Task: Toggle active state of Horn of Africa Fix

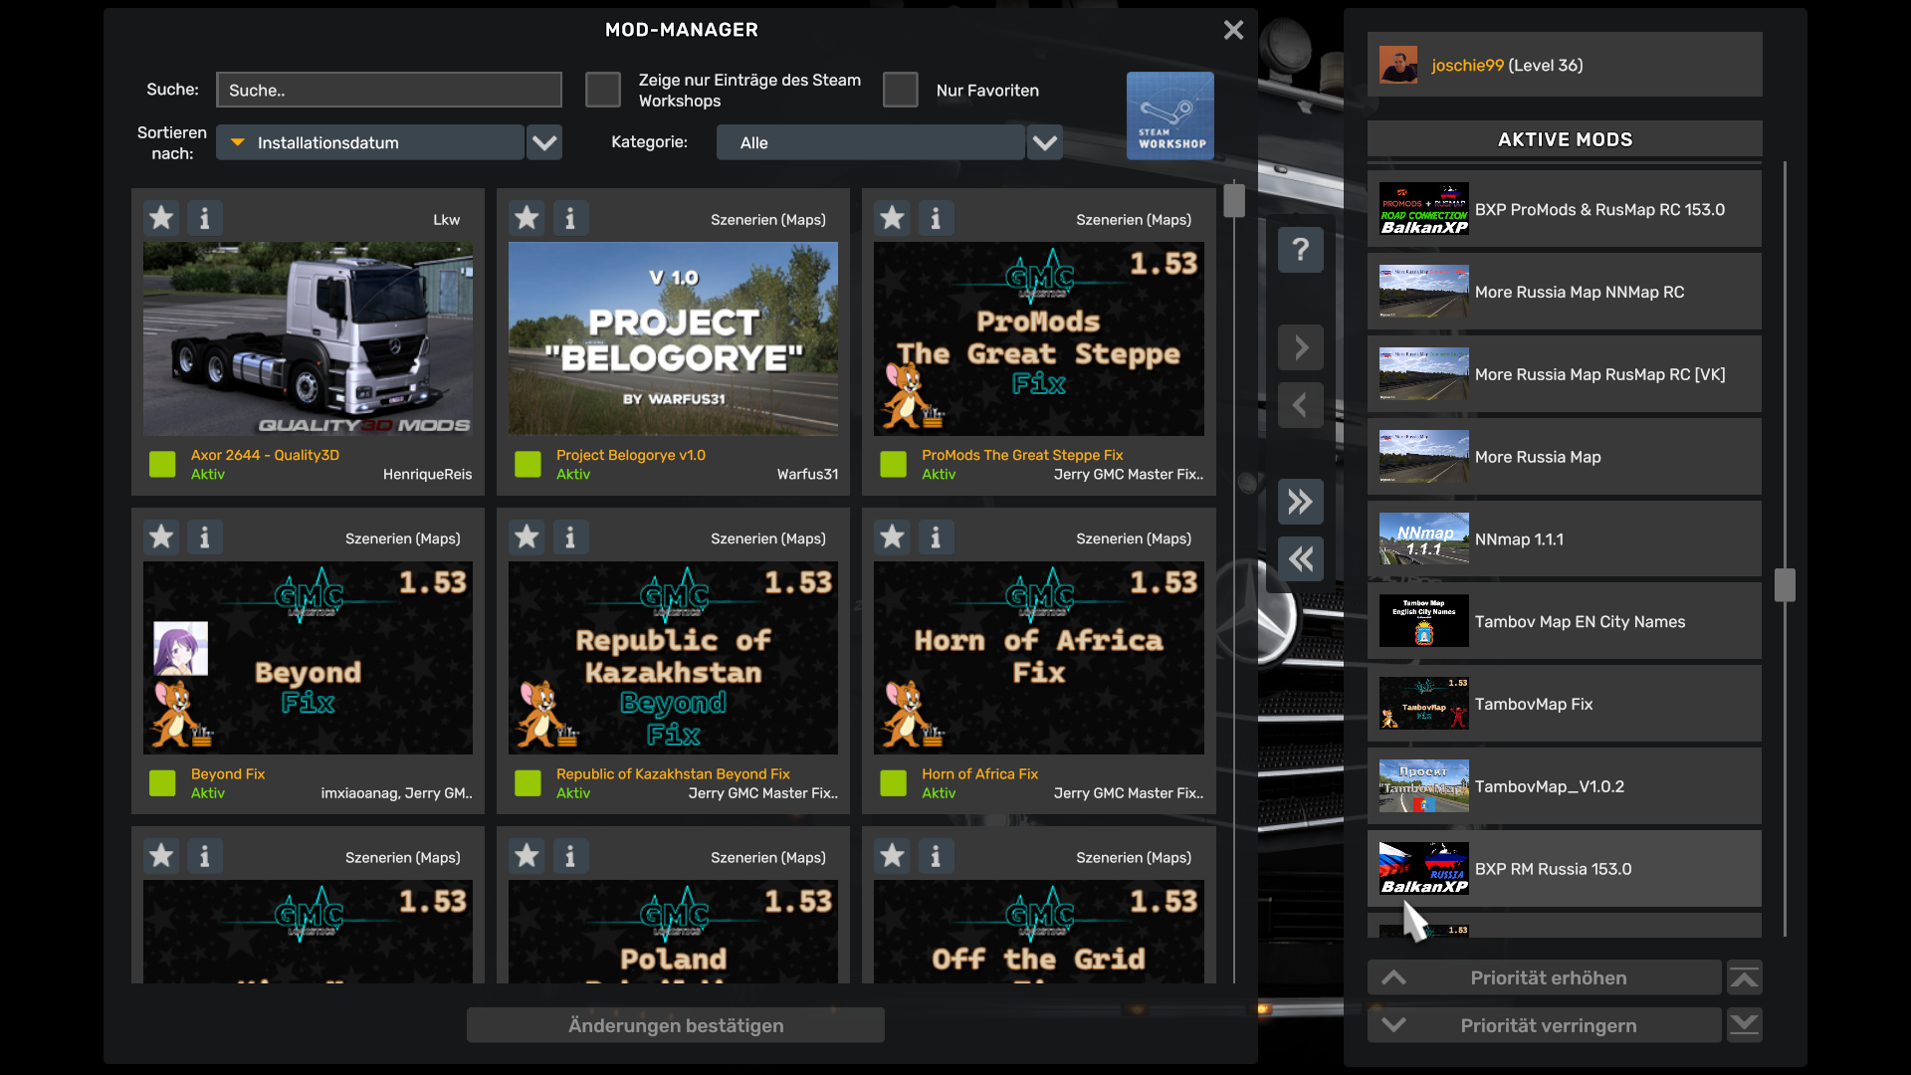Action: pos(893,783)
